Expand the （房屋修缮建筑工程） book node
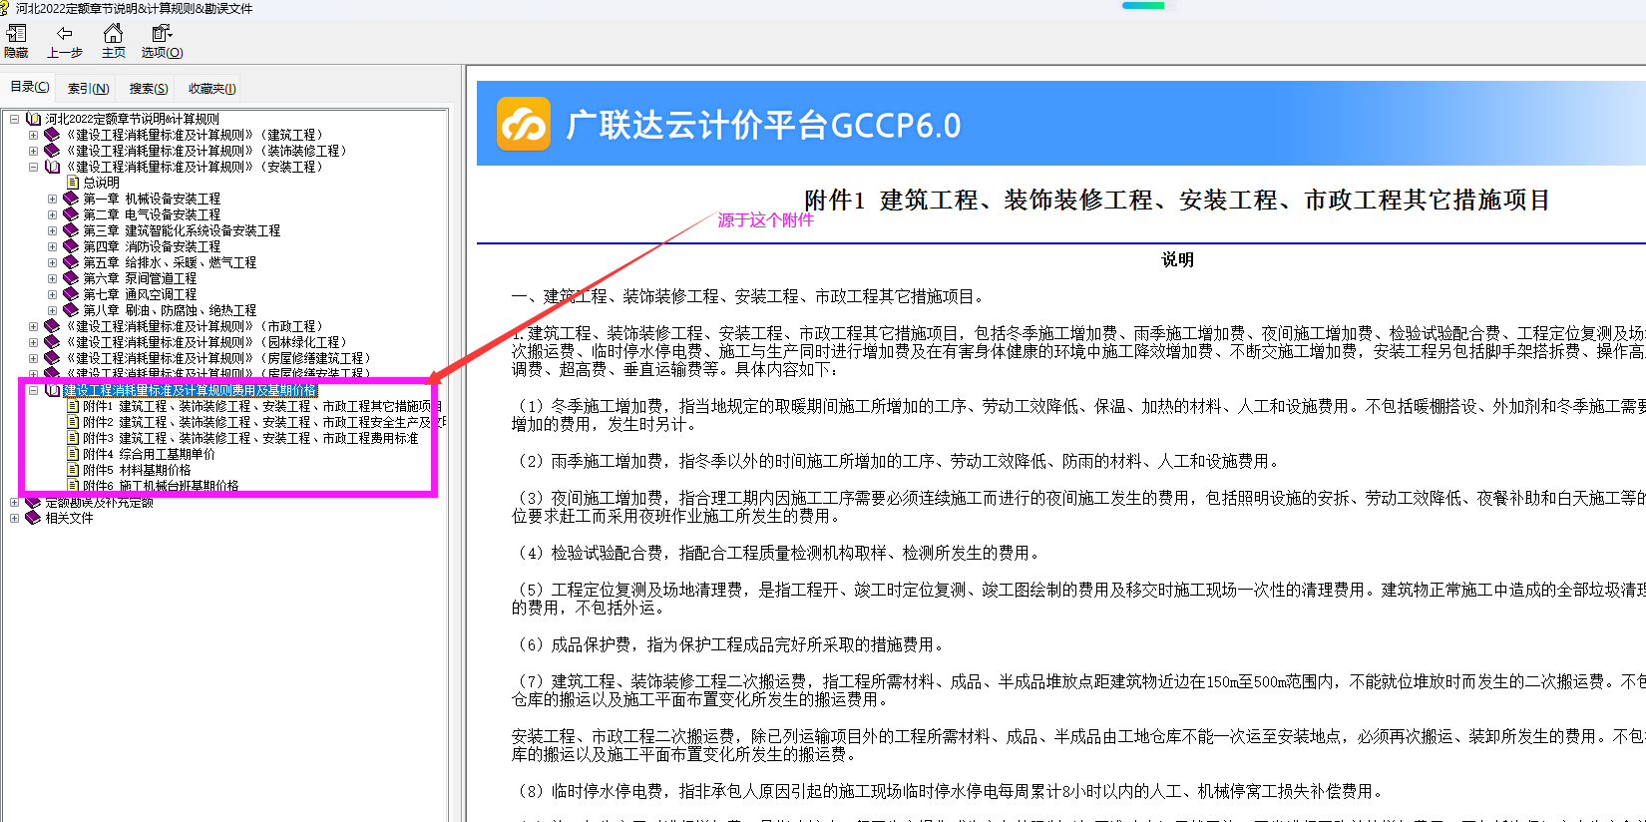Image resolution: width=1646 pixels, height=822 pixels. click(33, 358)
